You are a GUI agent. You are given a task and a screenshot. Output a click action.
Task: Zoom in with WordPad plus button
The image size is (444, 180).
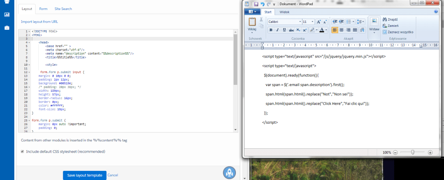(x=430, y=152)
